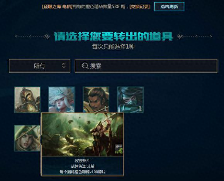224x181 pixels.
Task: Click the 皮肤碎片 label in tooltip
Action: 82,161
